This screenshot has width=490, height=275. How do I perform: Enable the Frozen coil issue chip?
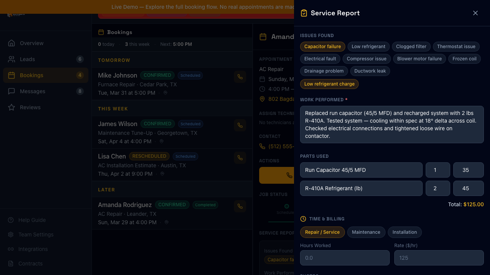click(x=464, y=59)
